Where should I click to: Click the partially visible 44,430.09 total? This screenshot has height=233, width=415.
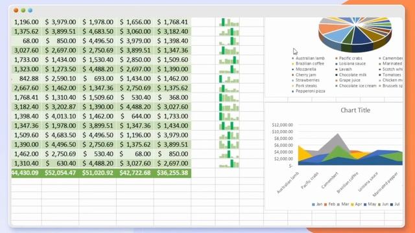(26, 173)
